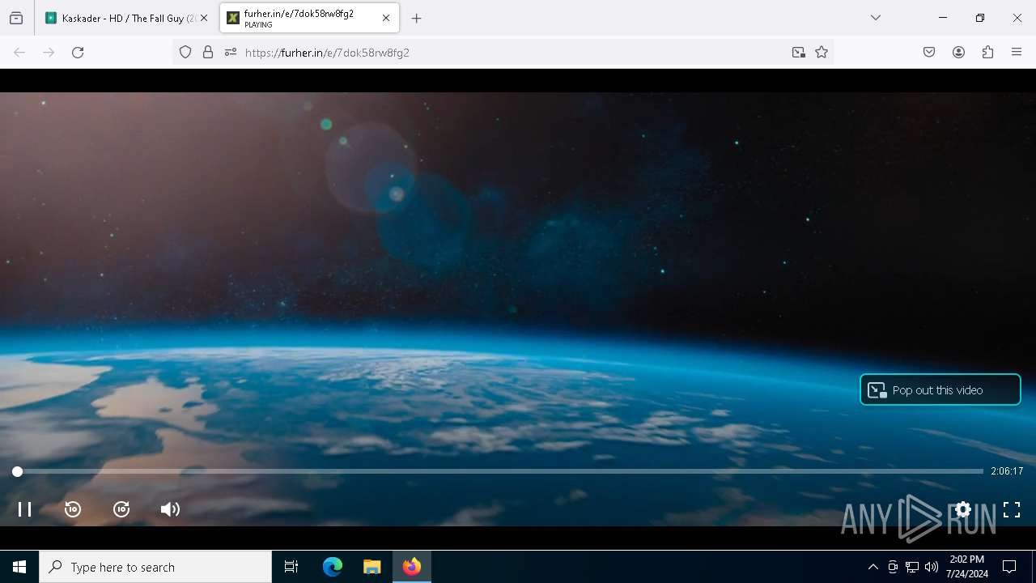1036x583 pixels.
Task: Close the furher.in tab
Action: pyautogui.click(x=386, y=18)
